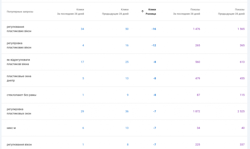Sort by Показы предыдущие 28 дней header
250x149 pixels.
coord(231,12)
